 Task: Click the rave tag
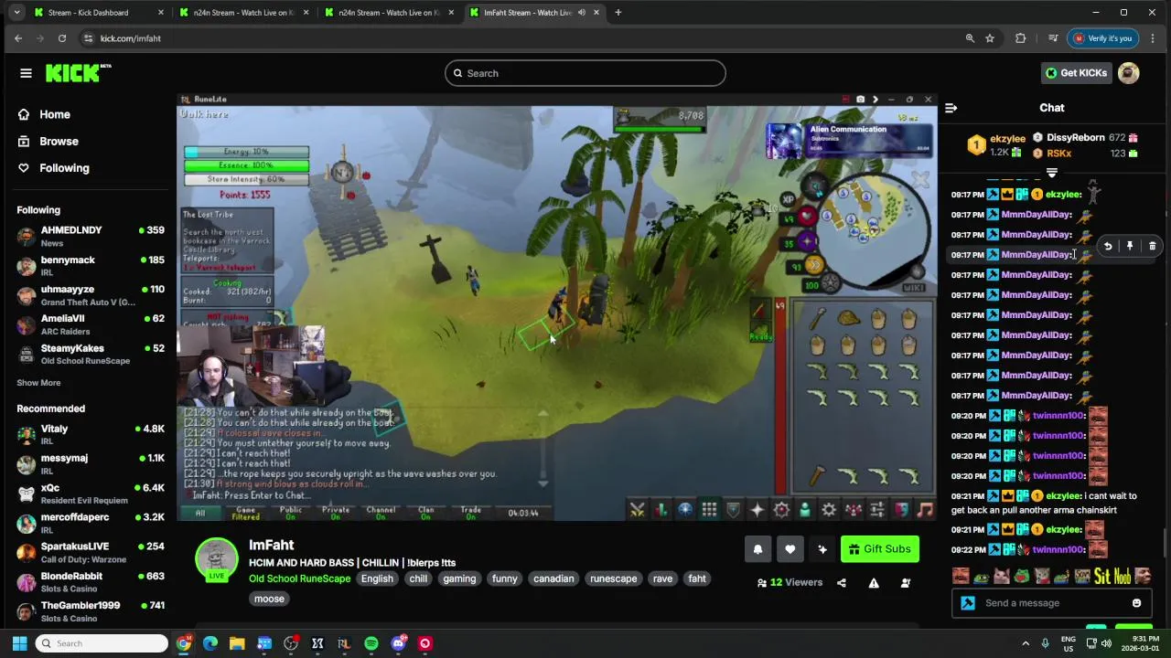(x=662, y=578)
